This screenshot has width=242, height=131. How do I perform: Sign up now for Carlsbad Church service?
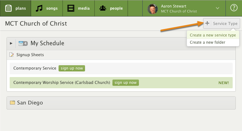pos(126,83)
